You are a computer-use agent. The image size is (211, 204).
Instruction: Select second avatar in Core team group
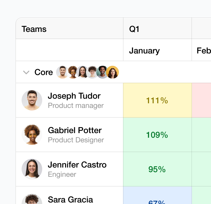click(x=73, y=72)
